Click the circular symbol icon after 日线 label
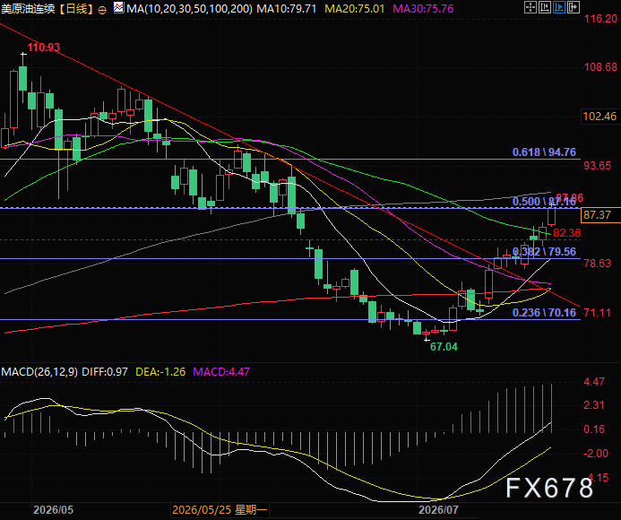The width and height of the screenshot is (621, 520). tap(102, 10)
